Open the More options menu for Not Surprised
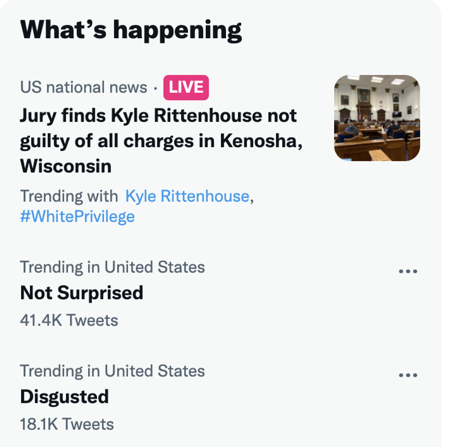449x447 pixels. [x=408, y=271]
